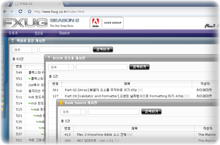Image resolution: width=220 pixels, height=145 pixels.
Task: Open the 정오표 menu
Action: [x=39, y=33]
